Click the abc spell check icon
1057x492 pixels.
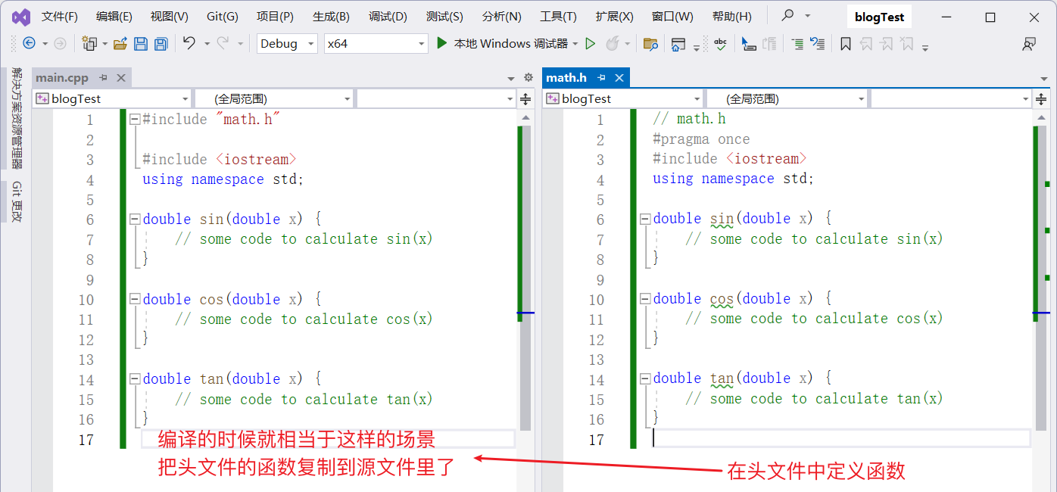pyautogui.click(x=720, y=44)
